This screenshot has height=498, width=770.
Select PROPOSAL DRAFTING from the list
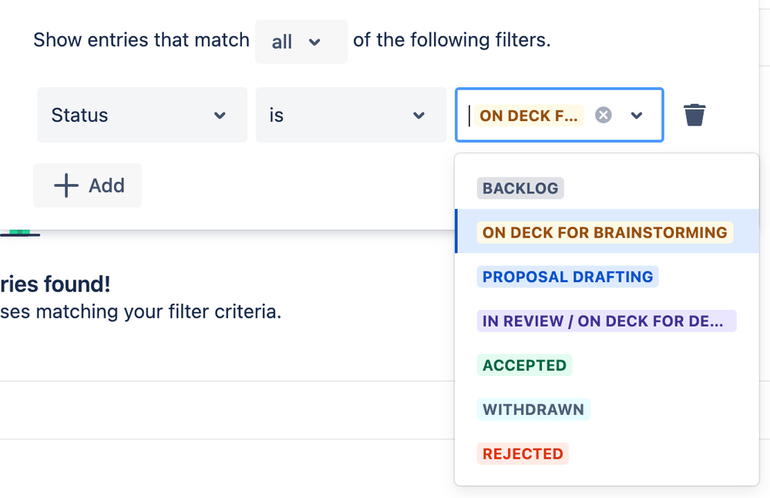pyautogui.click(x=567, y=277)
